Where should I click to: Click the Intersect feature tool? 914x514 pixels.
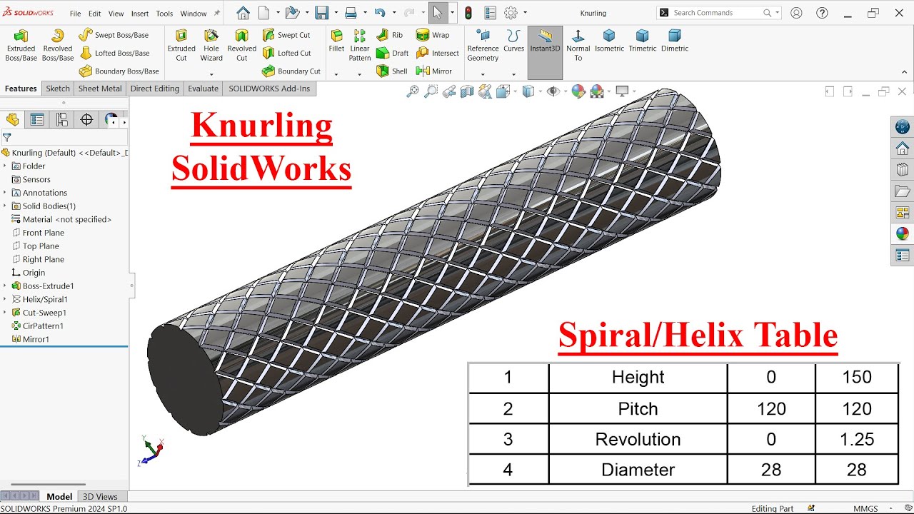point(438,53)
